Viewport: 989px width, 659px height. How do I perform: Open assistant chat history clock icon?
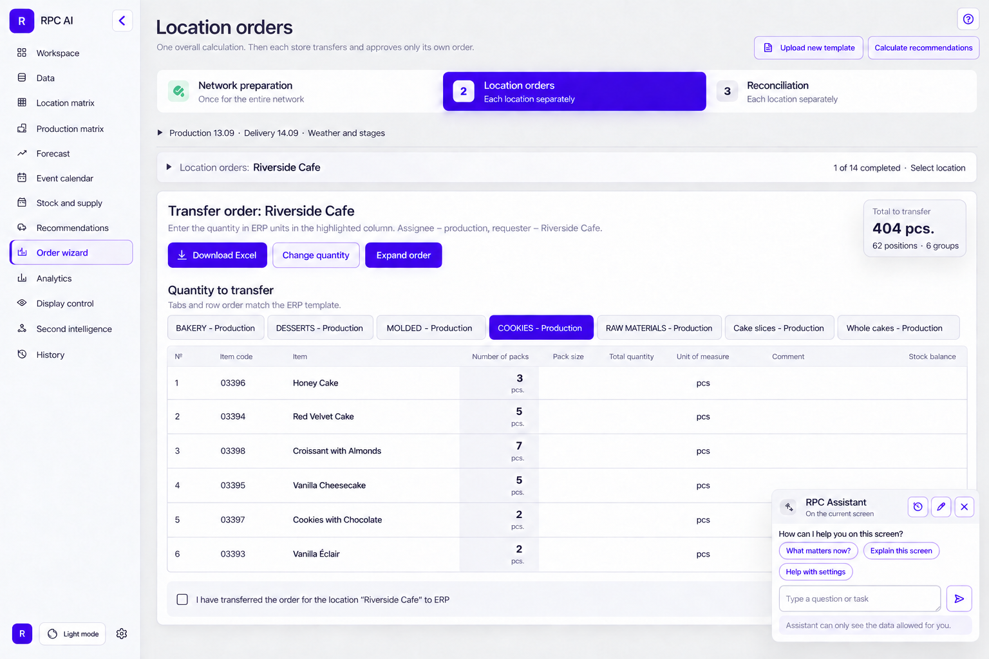tap(918, 506)
